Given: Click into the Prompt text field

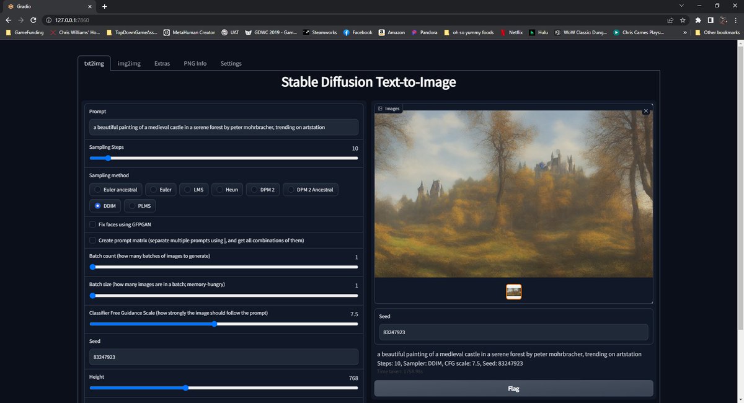Looking at the screenshot, I should coord(224,127).
